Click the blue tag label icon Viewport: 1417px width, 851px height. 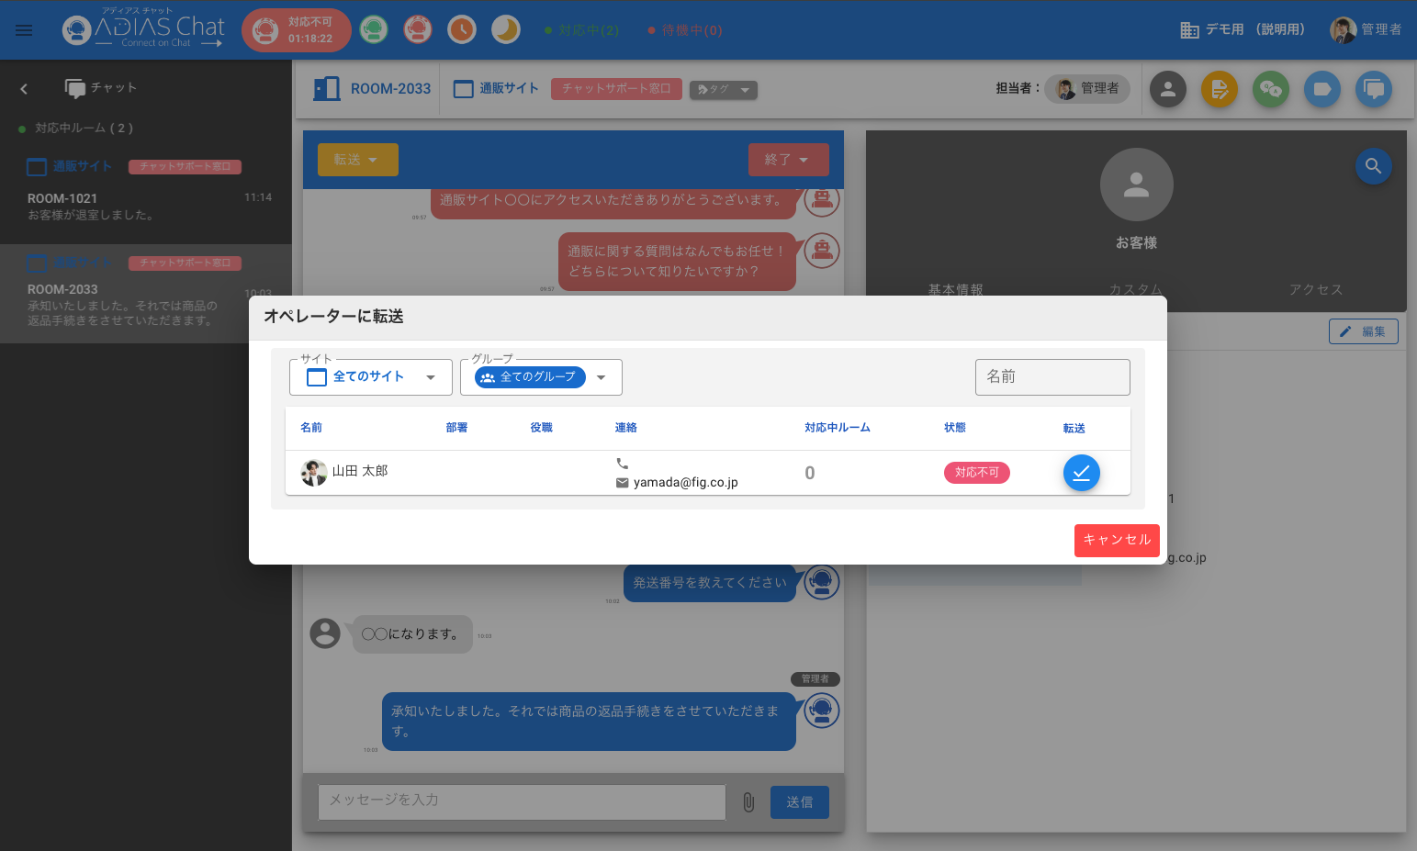(1322, 89)
